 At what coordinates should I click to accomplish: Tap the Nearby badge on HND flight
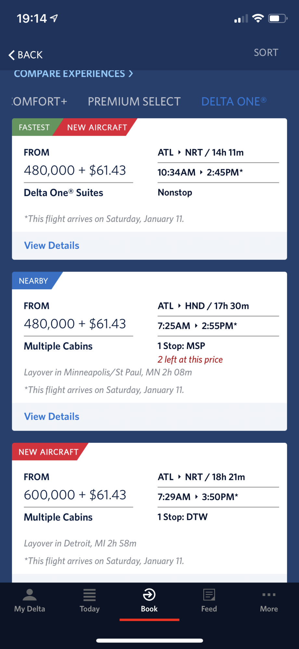point(33,281)
